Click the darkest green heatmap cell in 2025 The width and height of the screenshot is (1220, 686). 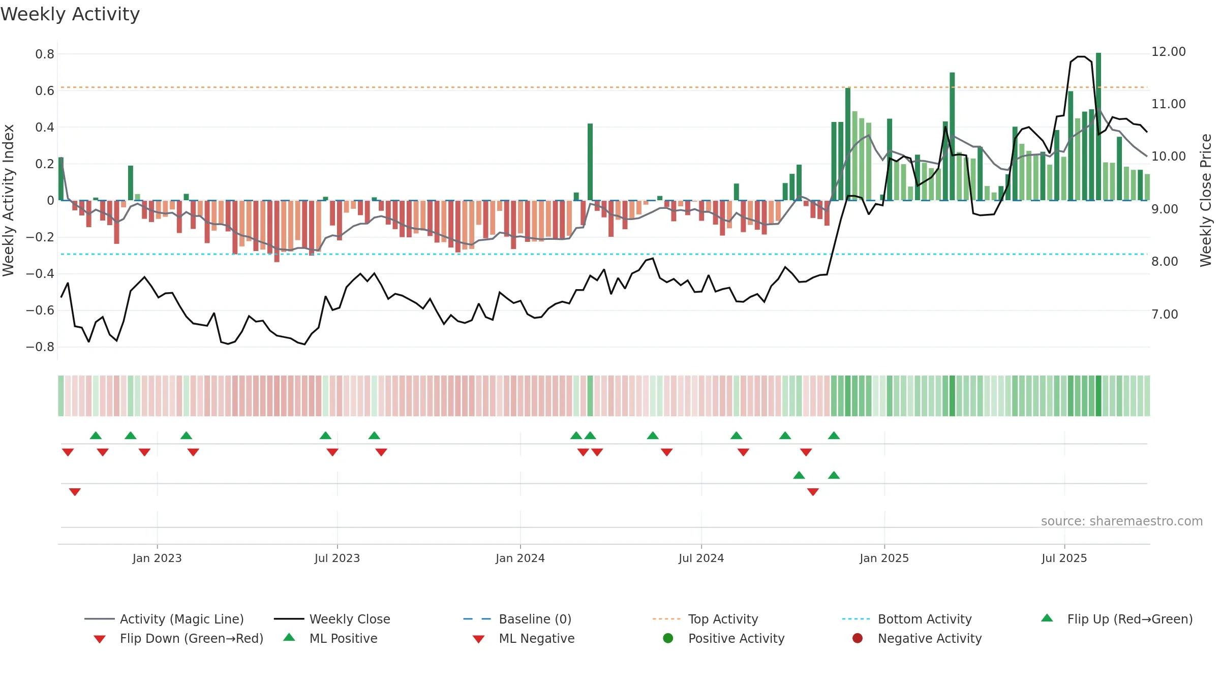pyautogui.click(x=1099, y=396)
